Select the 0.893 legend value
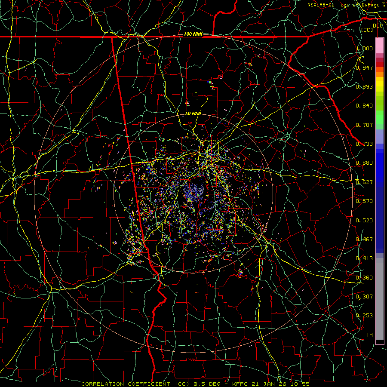The height and width of the screenshot is (387, 387). [x=364, y=86]
